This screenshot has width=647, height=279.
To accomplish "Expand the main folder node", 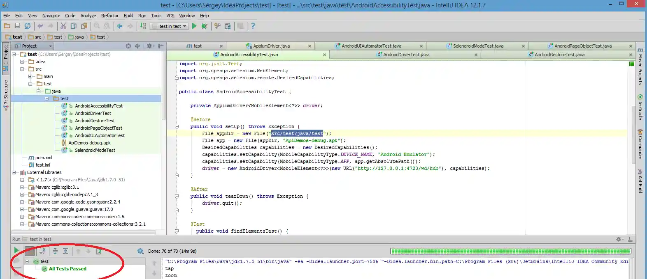I will tap(30, 76).
